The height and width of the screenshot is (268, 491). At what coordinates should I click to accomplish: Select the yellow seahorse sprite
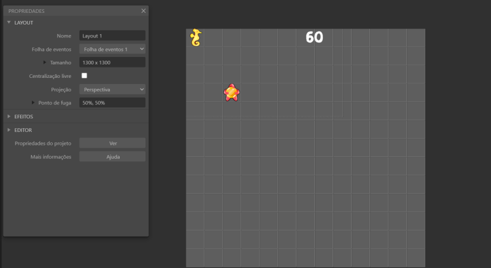pyautogui.click(x=196, y=37)
